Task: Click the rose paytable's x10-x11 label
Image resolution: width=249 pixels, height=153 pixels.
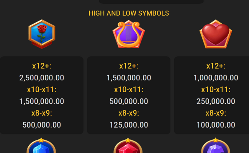Action: [x=42, y=90]
